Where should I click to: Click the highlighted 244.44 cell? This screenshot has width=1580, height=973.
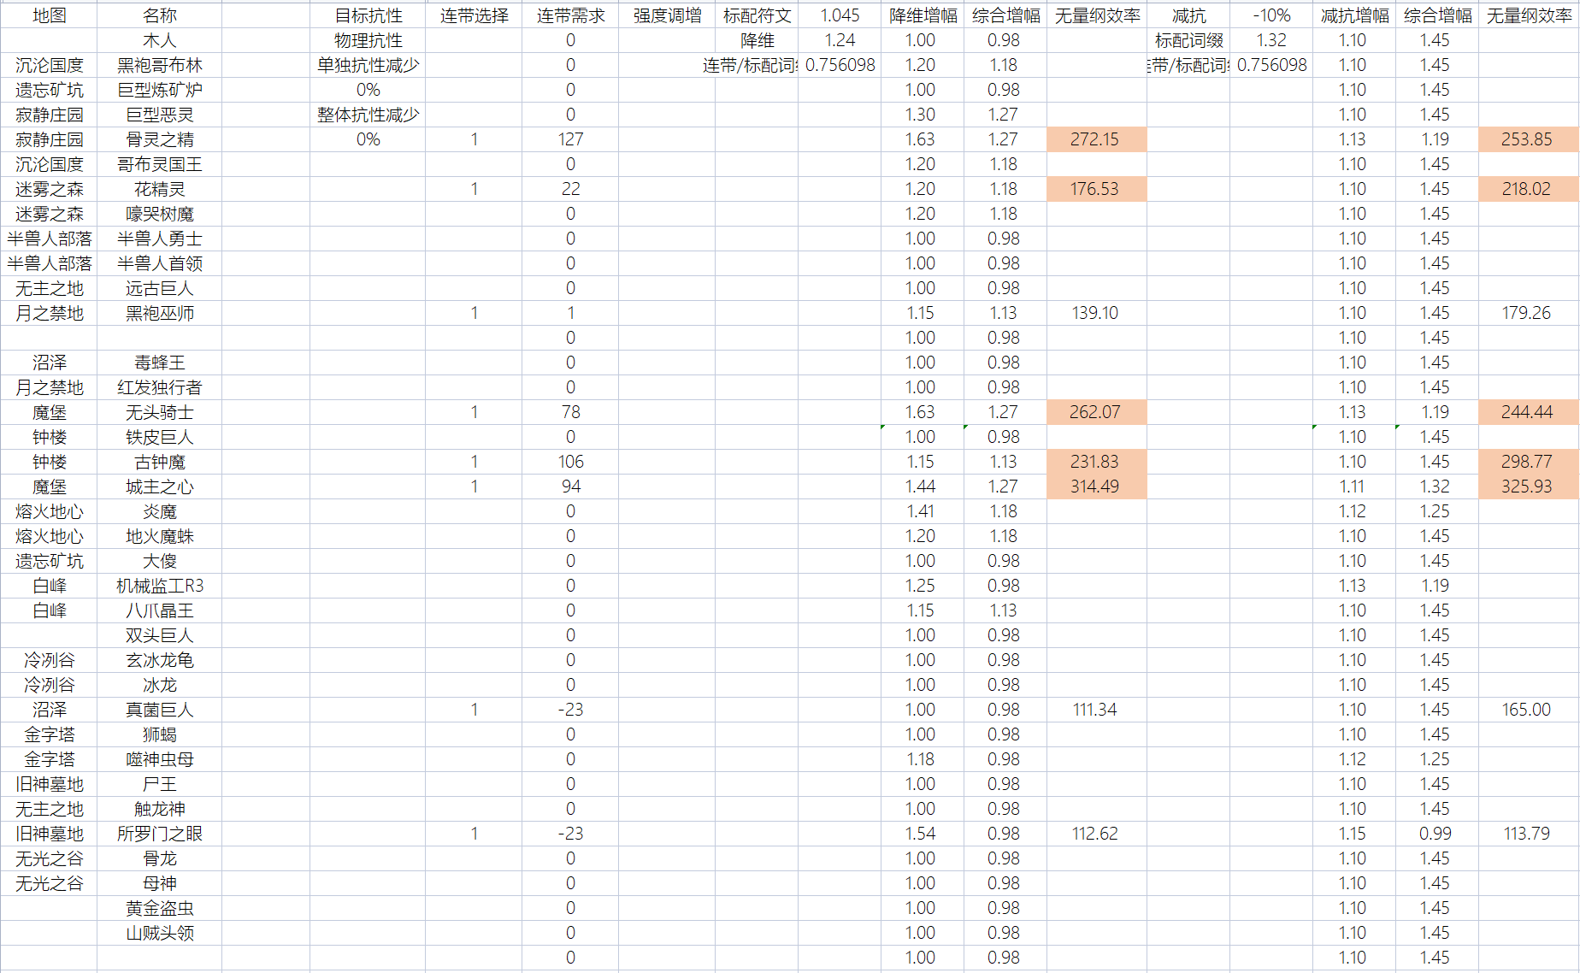point(1529,412)
